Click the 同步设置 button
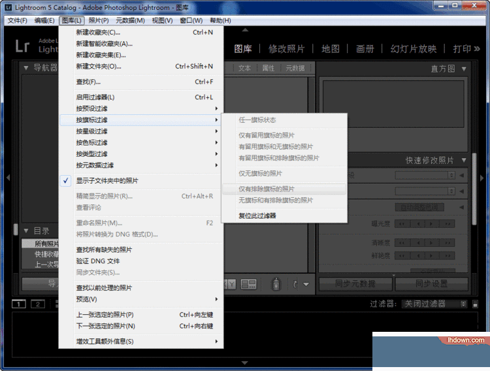The width and height of the screenshot is (490, 371). (432, 283)
